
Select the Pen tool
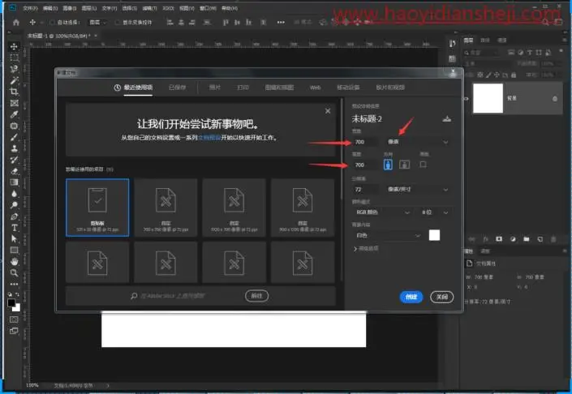(14, 216)
